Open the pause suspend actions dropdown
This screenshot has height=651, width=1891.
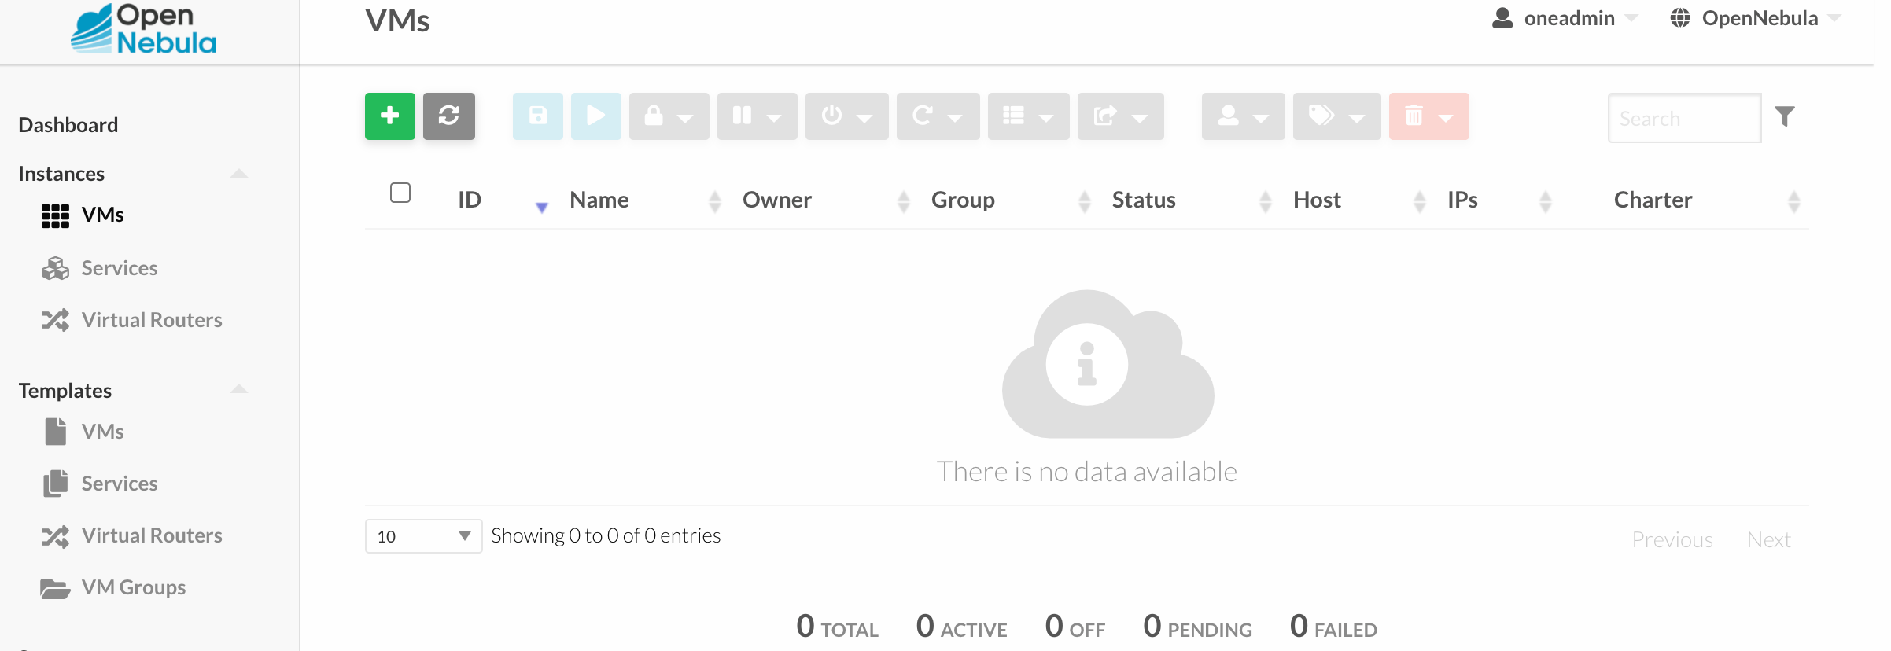pos(757,116)
